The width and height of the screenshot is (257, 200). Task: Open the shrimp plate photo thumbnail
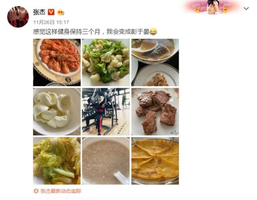[57, 63]
